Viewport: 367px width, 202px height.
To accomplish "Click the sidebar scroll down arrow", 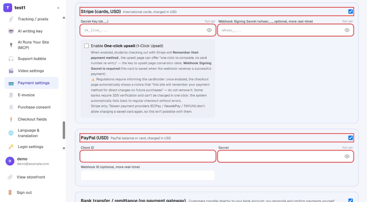I will click(x=64, y=149).
